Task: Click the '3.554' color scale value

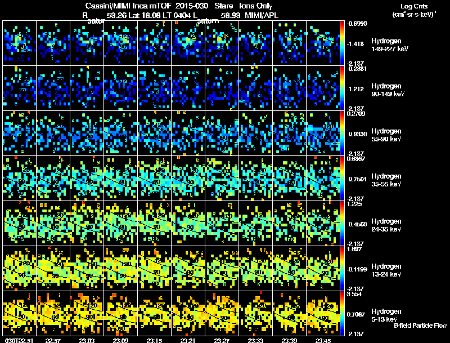Action: tap(355, 294)
